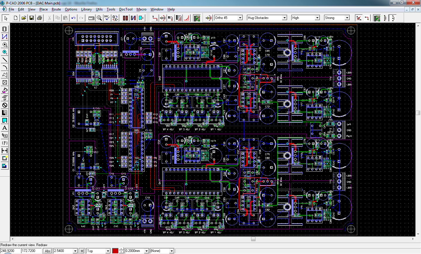
Task: Open the Library menu
Action: click(87, 9)
